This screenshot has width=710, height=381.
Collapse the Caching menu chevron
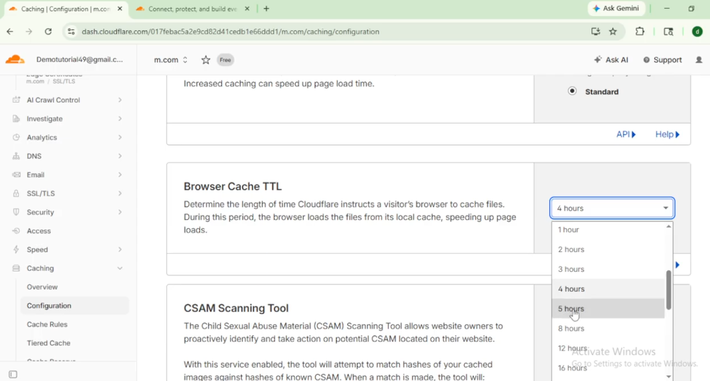pos(120,268)
